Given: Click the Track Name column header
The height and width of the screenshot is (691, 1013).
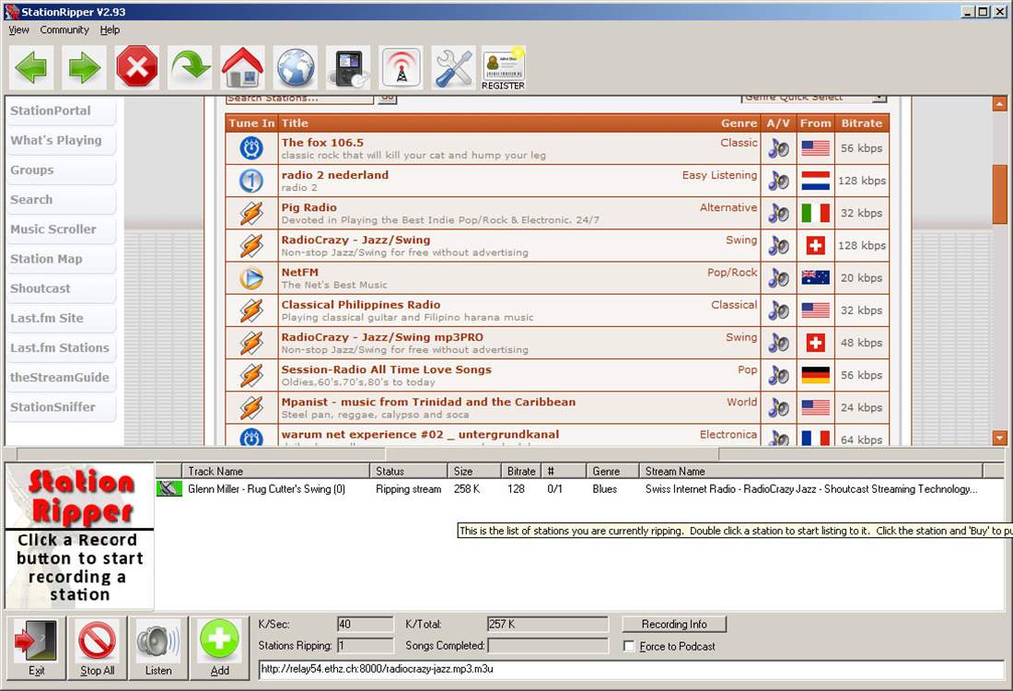Looking at the screenshot, I should [x=275, y=471].
